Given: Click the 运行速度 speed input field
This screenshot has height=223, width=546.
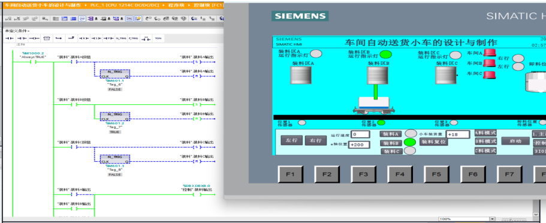Looking at the screenshot, I should [x=360, y=134].
